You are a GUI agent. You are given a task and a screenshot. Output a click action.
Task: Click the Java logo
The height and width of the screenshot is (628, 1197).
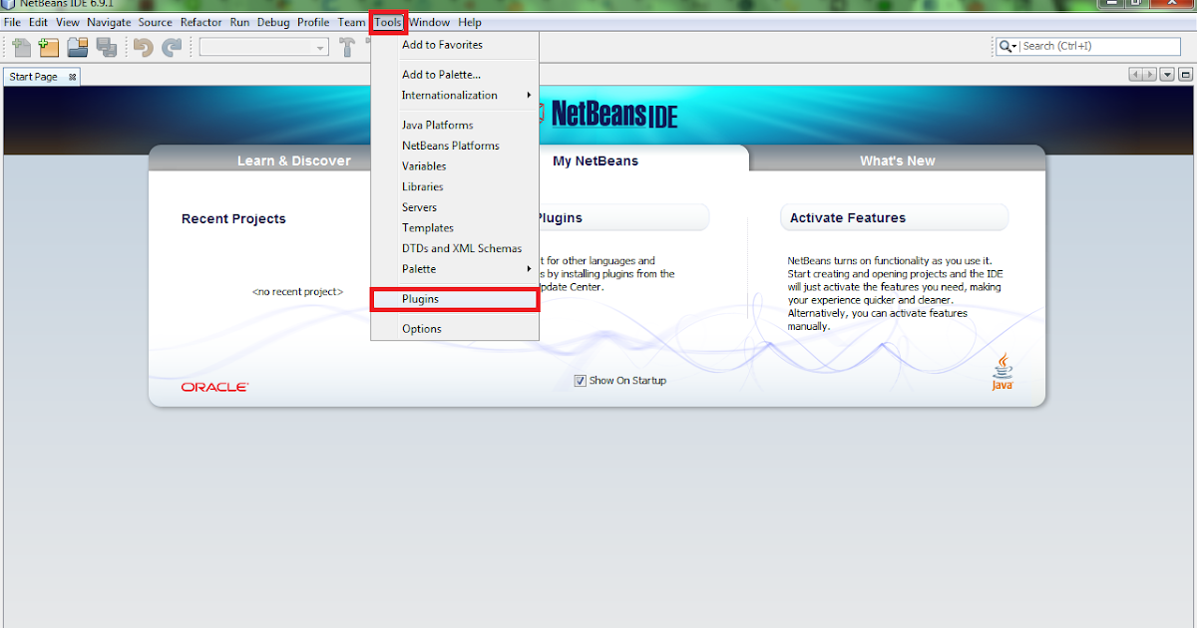1001,372
